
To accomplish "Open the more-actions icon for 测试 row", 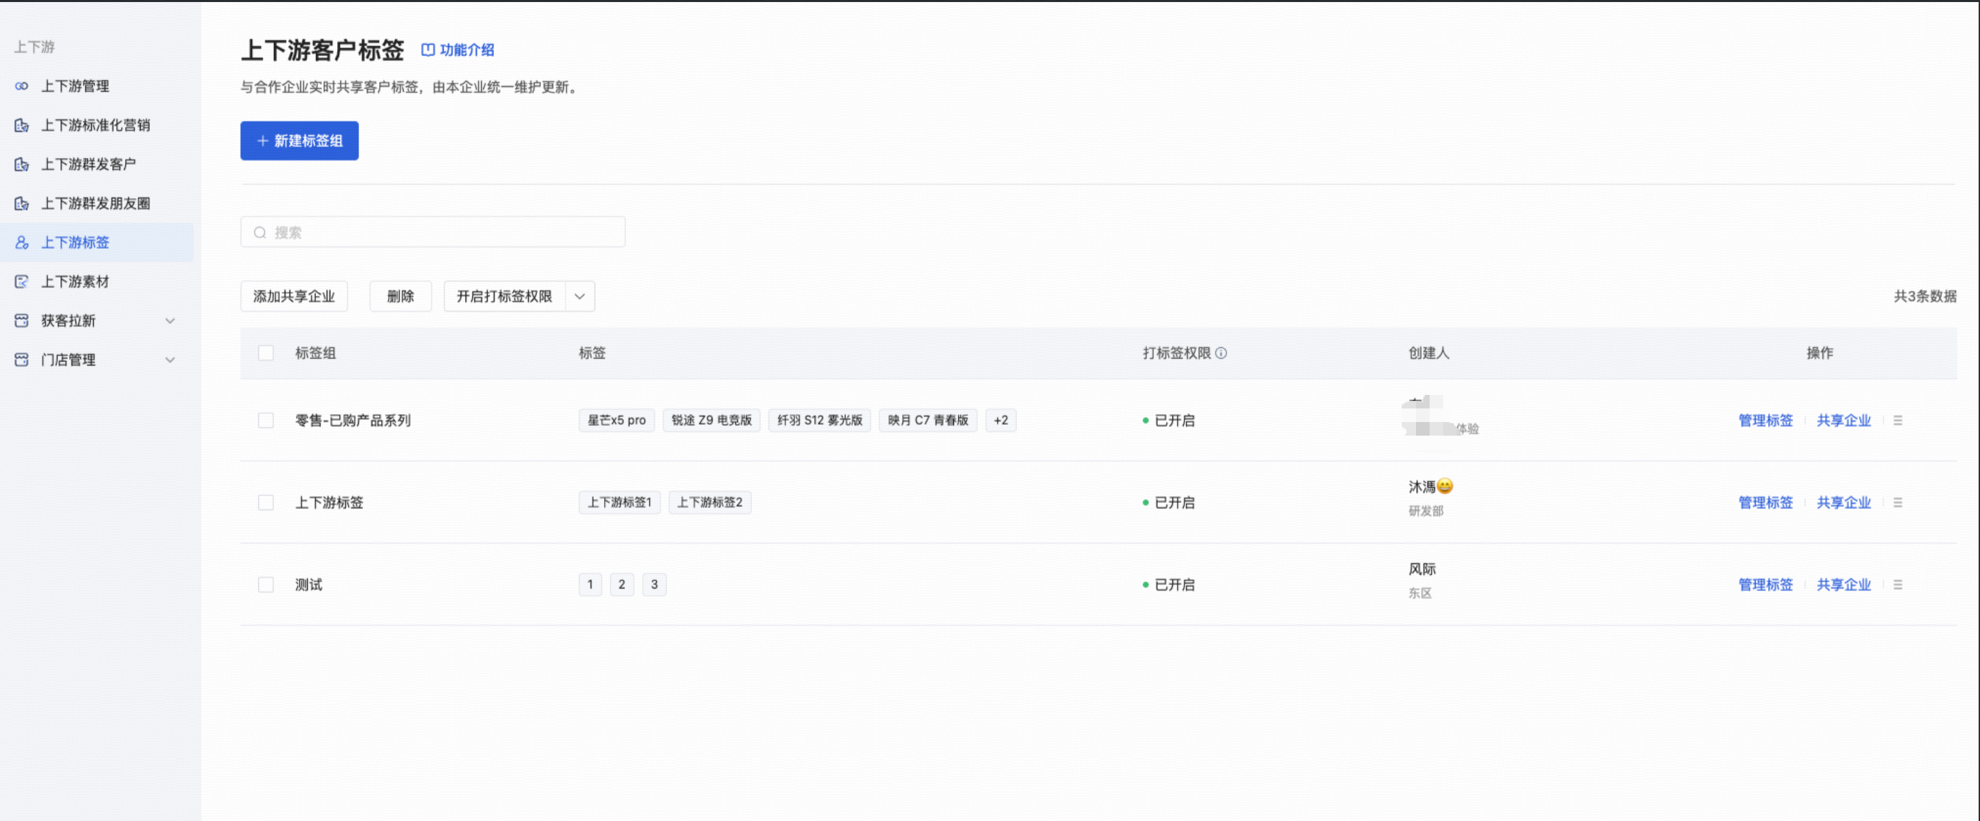I will 1898,585.
